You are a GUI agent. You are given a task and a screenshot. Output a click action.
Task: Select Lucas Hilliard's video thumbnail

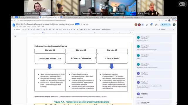pos(38,8)
